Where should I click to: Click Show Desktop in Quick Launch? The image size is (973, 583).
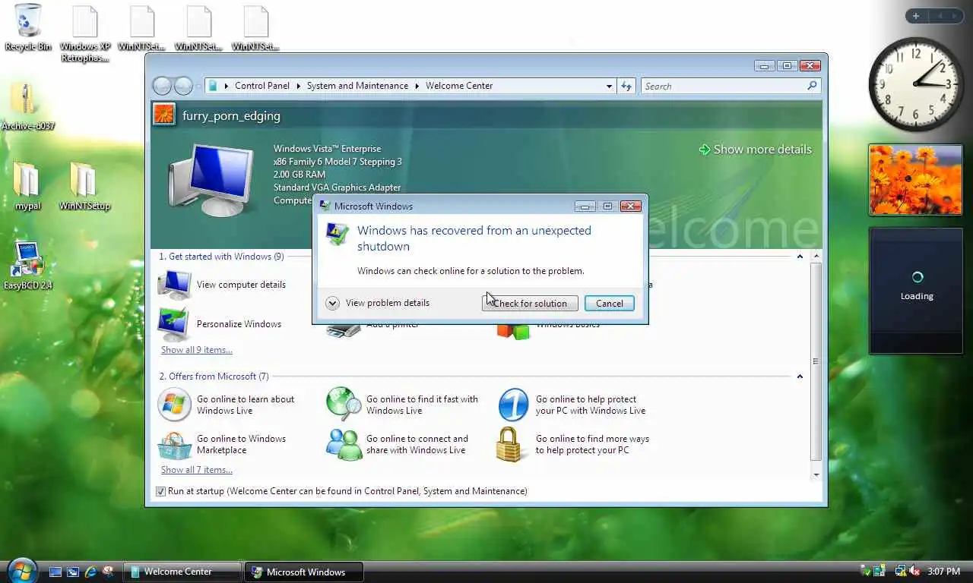point(55,572)
